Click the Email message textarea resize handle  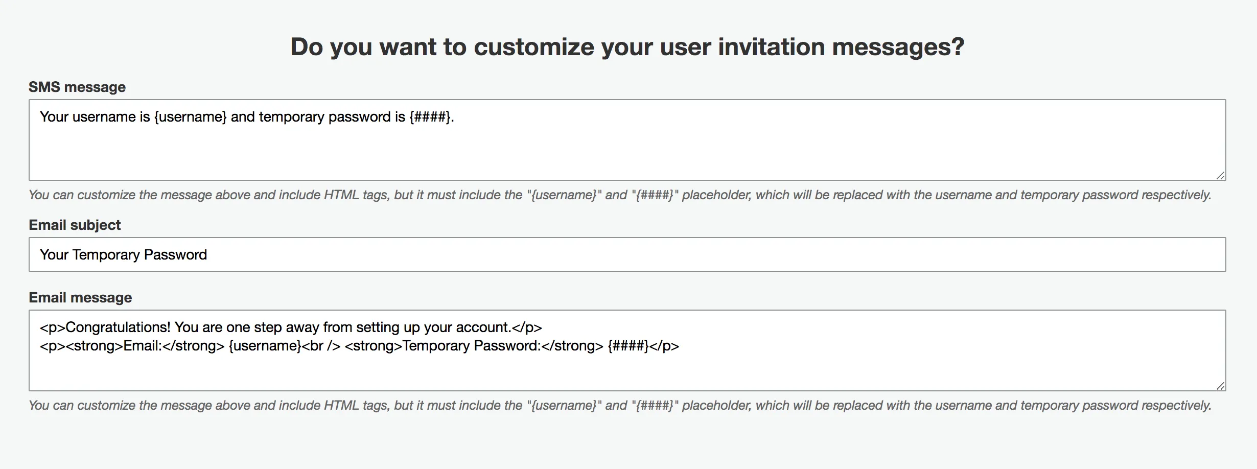(x=1220, y=386)
